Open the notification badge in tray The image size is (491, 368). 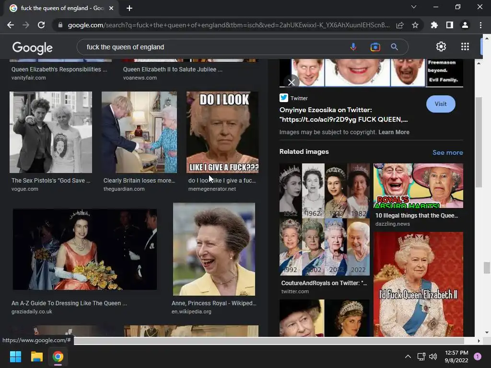click(x=478, y=356)
